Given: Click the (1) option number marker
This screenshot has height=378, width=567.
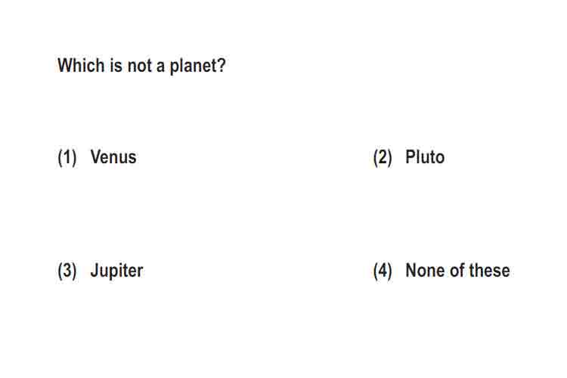Looking at the screenshot, I should point(67,158).
